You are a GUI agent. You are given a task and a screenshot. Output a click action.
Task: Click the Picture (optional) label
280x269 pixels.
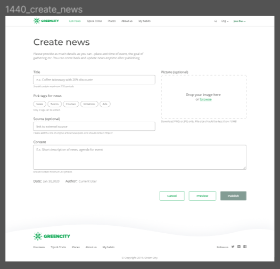click(175, 72)
